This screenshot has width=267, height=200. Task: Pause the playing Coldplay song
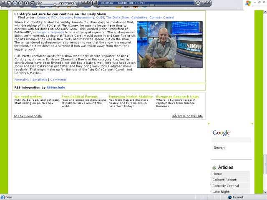tap(20, 3)
